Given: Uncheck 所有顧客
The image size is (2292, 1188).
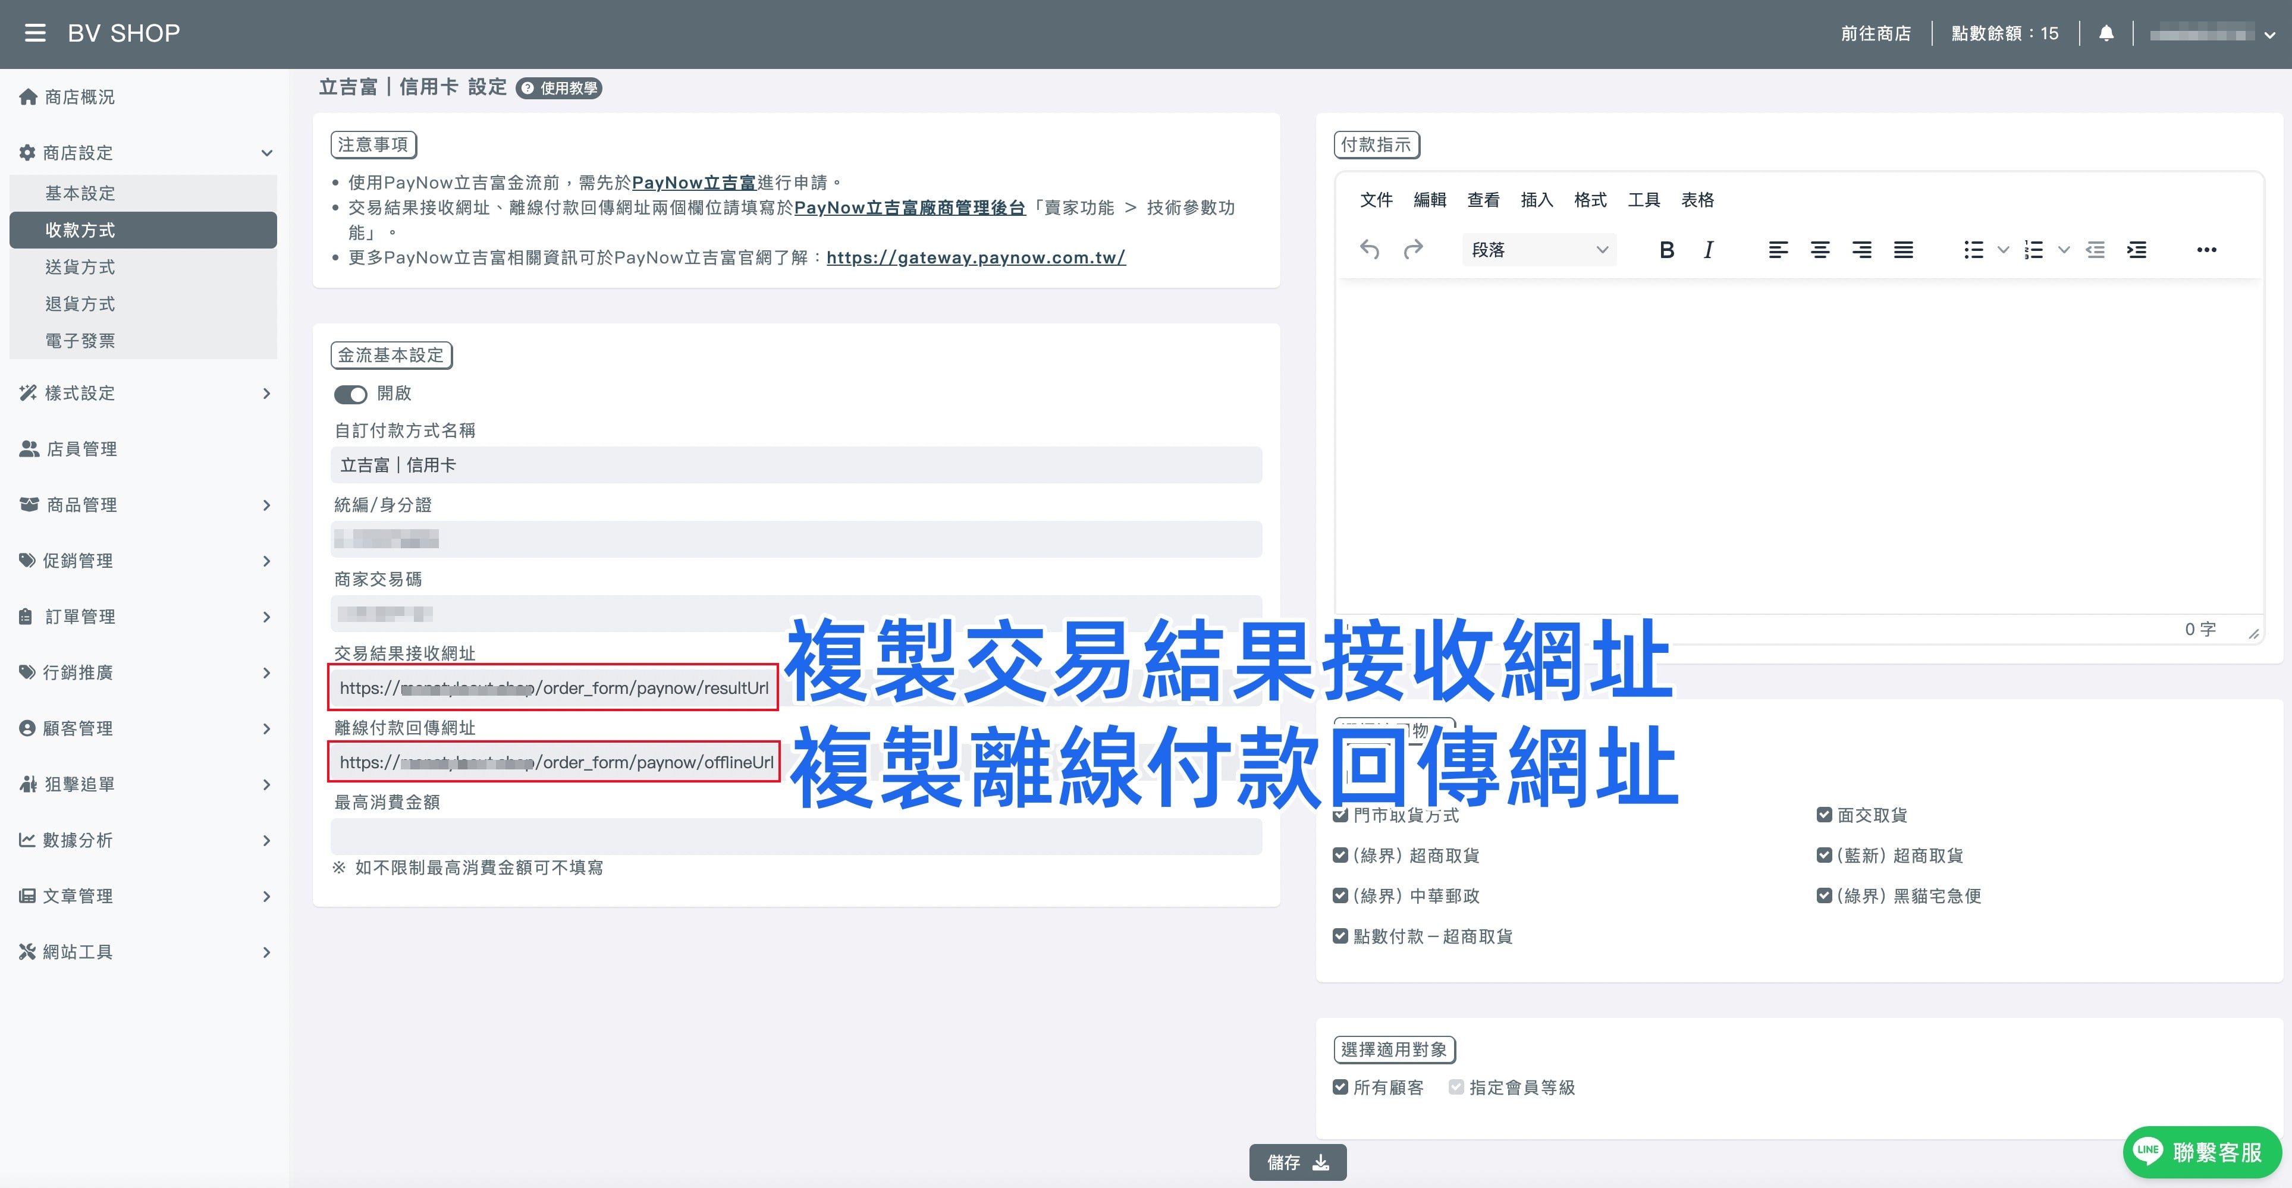Looking at the screenshot, I should [x=1340, y=1088].
